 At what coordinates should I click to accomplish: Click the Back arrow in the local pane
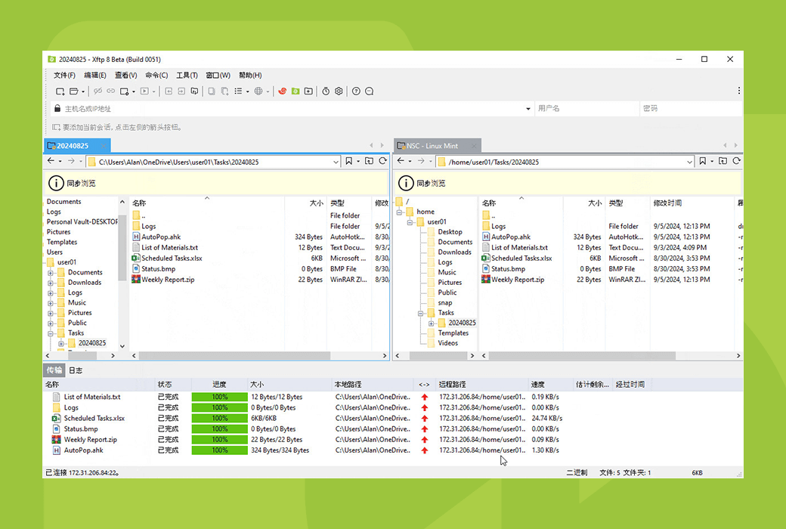pos(51,161)
